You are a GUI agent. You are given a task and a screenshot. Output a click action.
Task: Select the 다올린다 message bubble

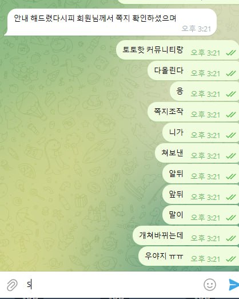193,70
